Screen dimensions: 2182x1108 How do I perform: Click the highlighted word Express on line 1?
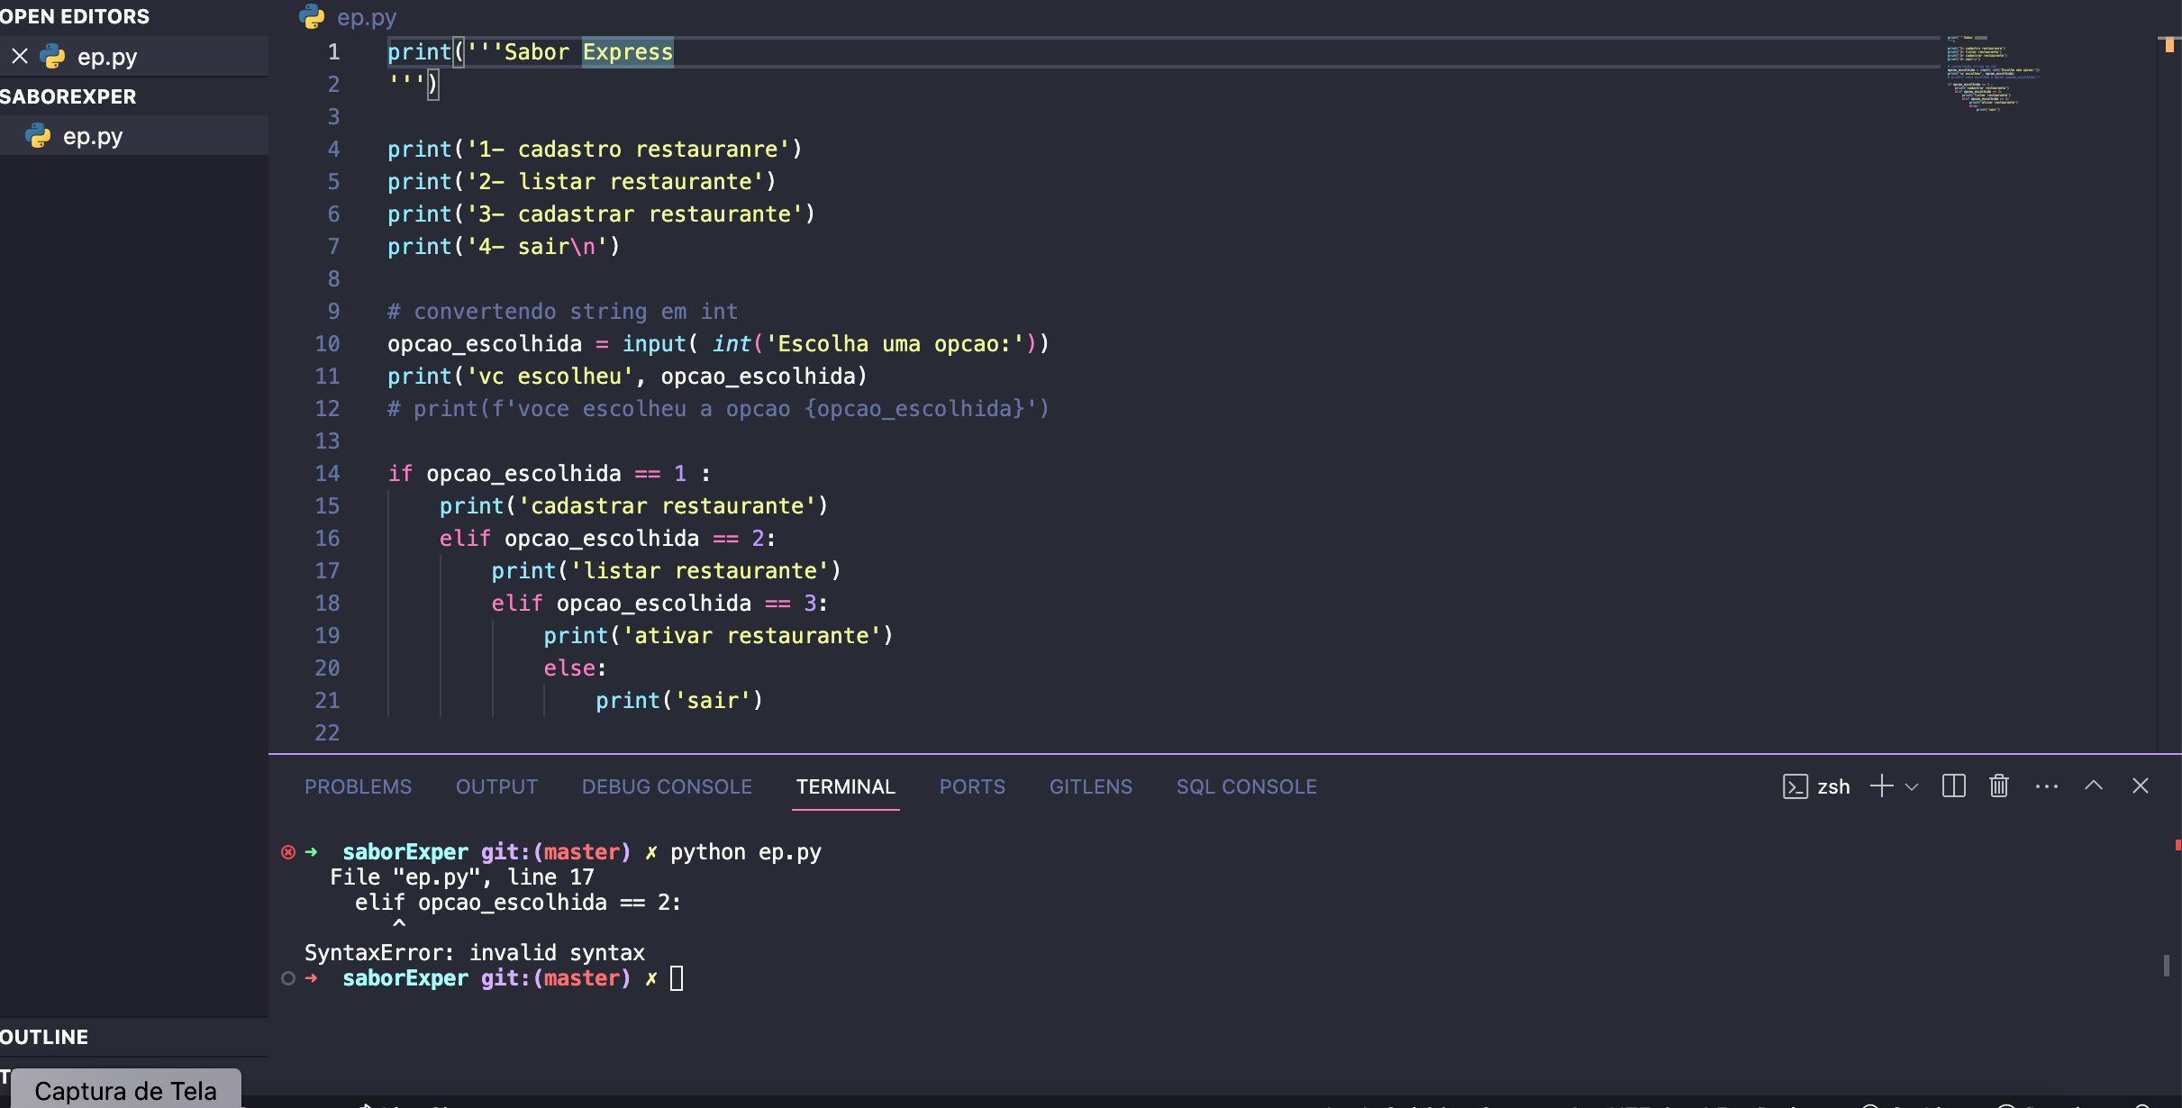628,52
